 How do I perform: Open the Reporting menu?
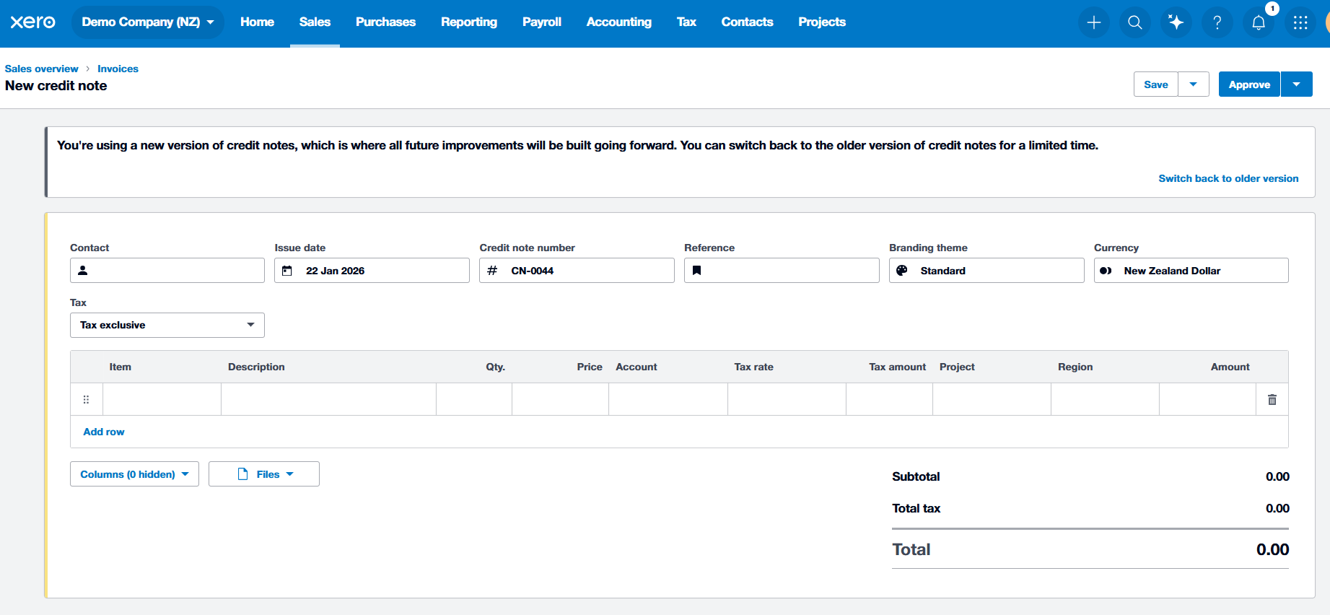pyautogui.click(x=468, y=22)
